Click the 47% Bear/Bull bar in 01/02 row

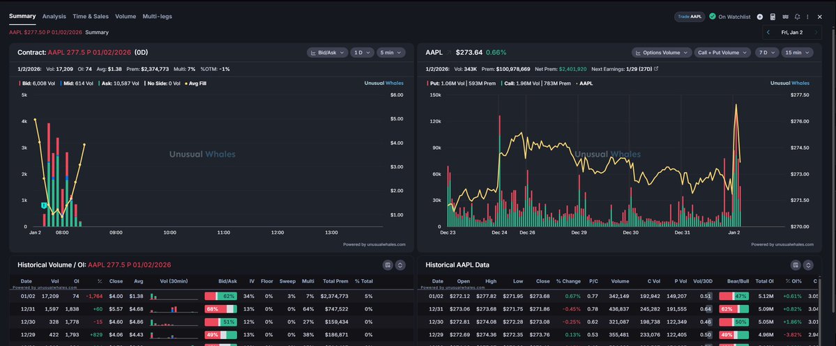point(734,296)
